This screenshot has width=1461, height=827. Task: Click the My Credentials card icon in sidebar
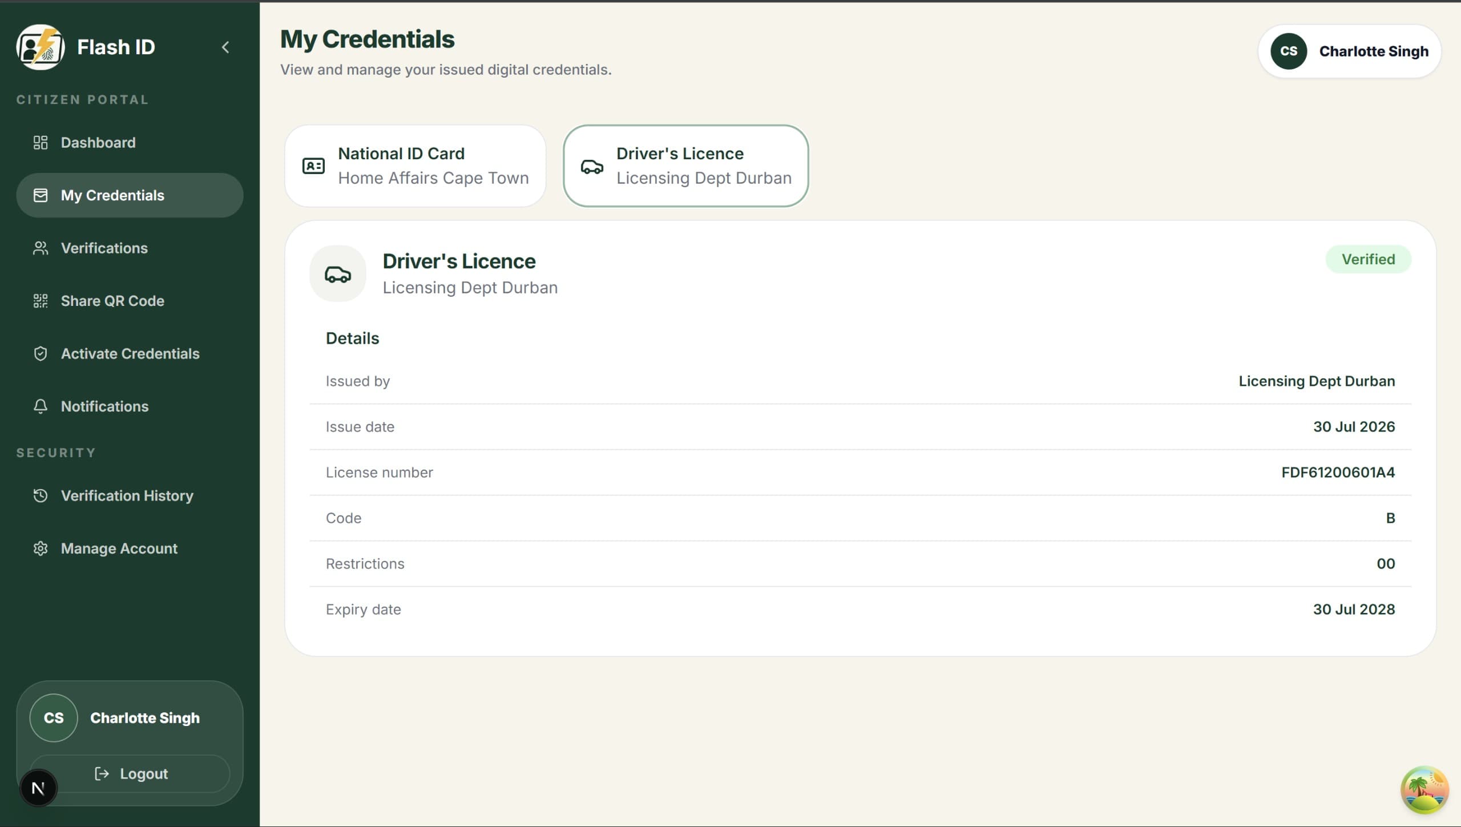[x=41, y=195]
